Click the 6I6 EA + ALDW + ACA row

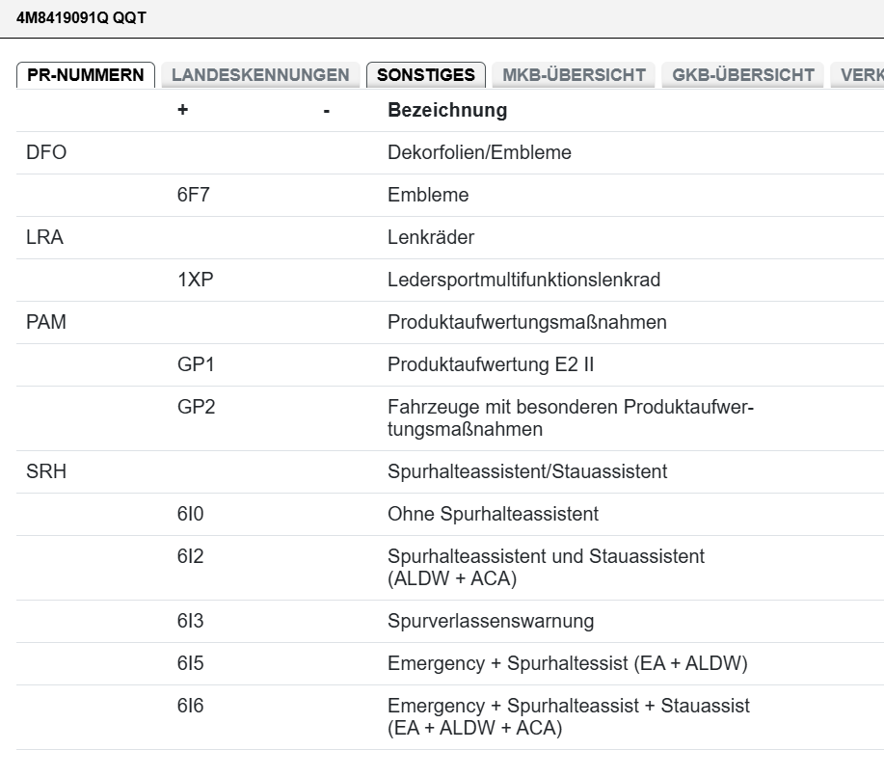pos(568,716)
